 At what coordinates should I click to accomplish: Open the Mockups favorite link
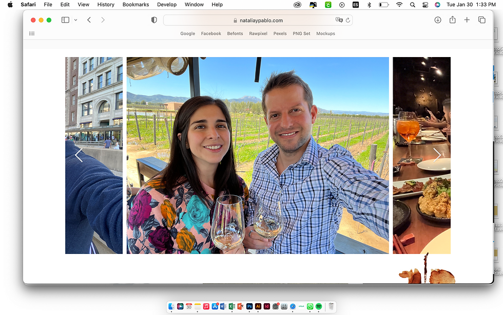pos(325,33)
